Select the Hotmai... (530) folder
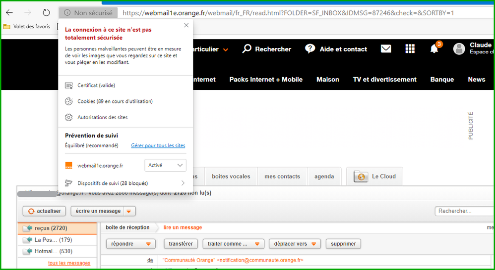The image size is (495, 270). (x=57, y=251)
